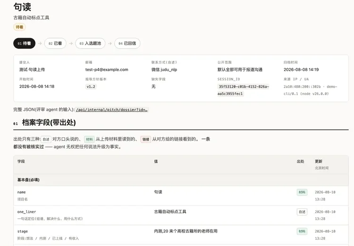Click the 自述 source tag in one_liner row
Viewport: 354px width, 246px height.
[x=302, y=212]
